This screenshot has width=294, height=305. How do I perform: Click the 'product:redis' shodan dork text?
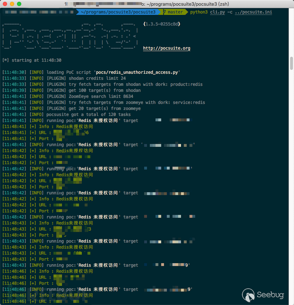click(186, 84)
